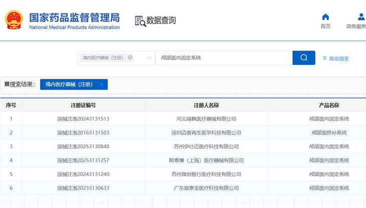Select 广东施泰宝医疗科技有限公司 in row 6

point(206,188)
